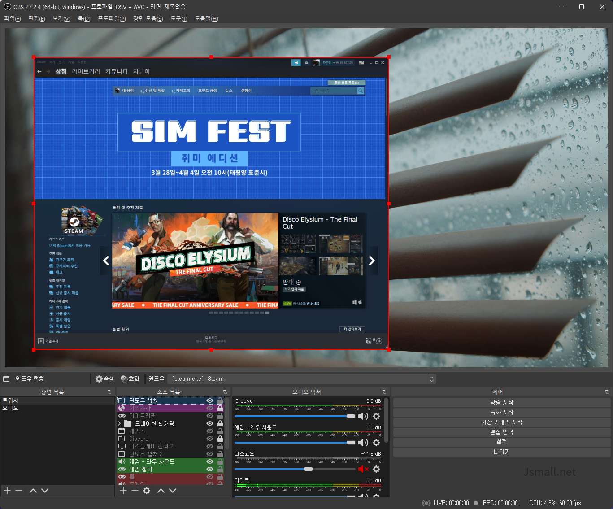613x509 pixels.
Task: Open the 프로파일 menu
Action: click(x=112, y=18)
